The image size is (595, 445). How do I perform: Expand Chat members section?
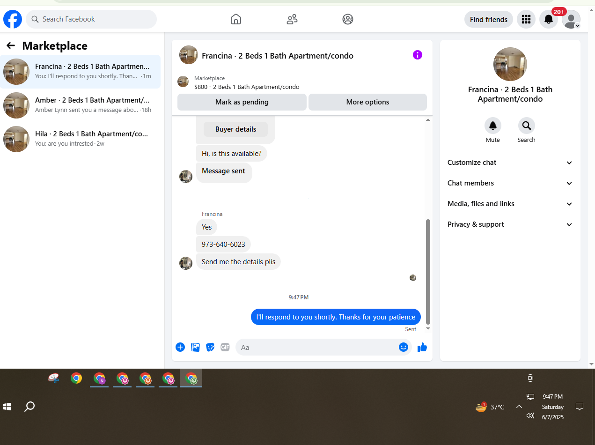[510, 183]
